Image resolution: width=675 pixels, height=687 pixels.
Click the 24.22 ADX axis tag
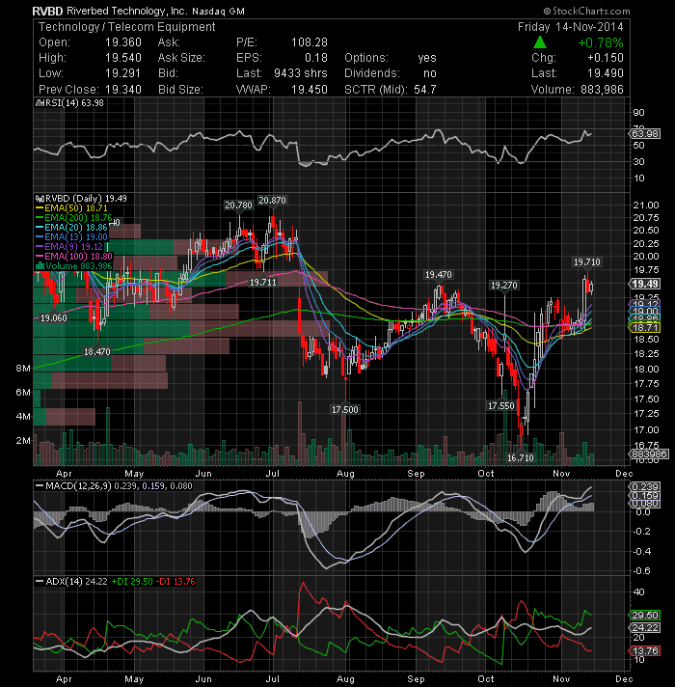pyautogui.click(x=644, y=628)
